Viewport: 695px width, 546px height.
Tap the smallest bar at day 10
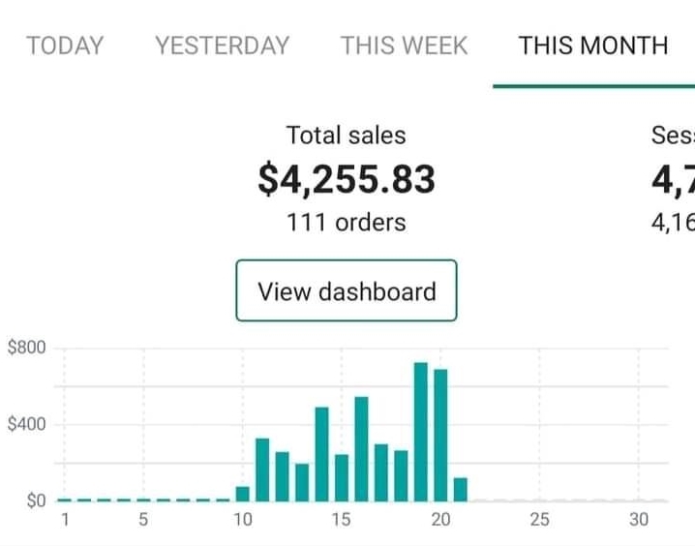[243, 494]
